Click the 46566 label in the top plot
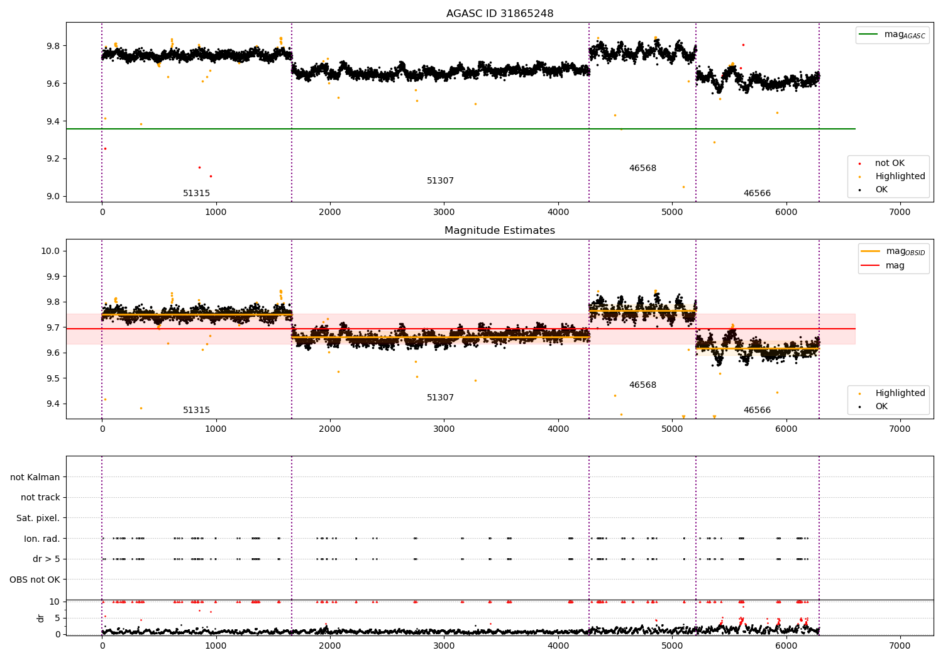The image size is (943, 660). [x=757, y=194]
